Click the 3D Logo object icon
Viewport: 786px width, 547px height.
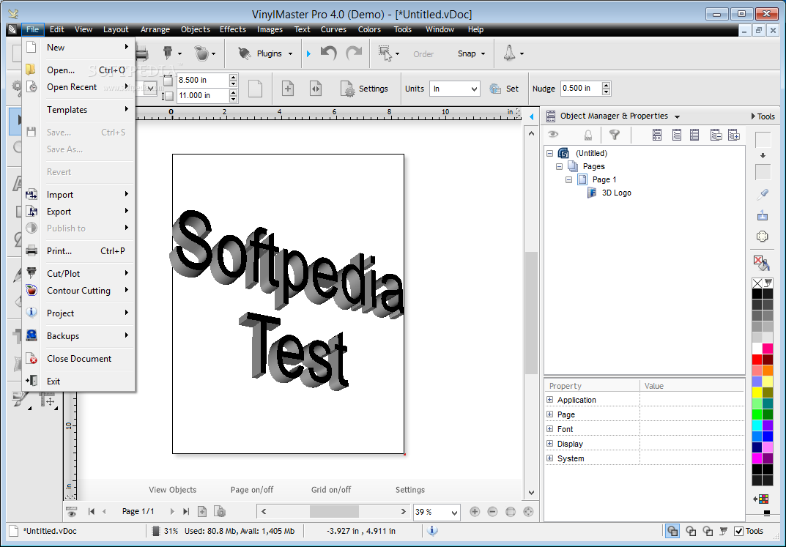click(592, 193)
